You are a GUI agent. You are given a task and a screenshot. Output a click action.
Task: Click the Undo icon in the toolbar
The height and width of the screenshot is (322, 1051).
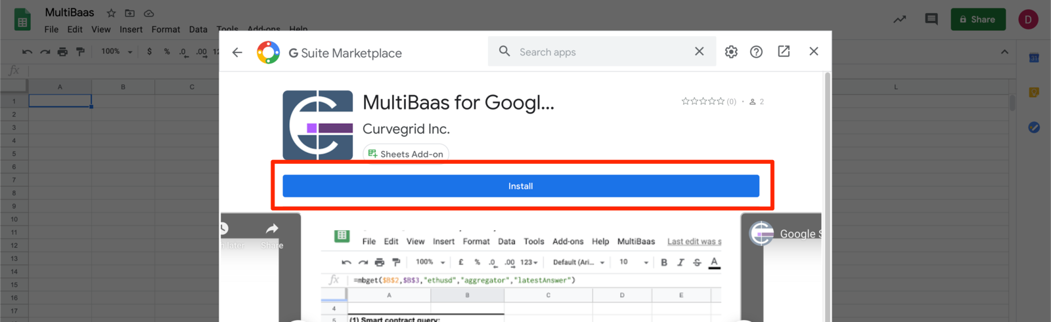tap(27, 51)
